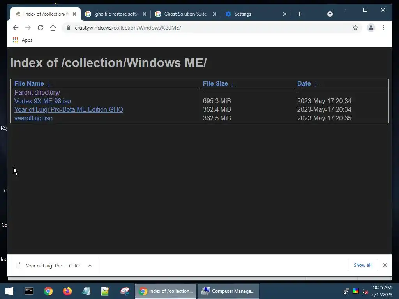Open the green notepad taskbar icon
This screenshot has width=399, height=299.
105,291
